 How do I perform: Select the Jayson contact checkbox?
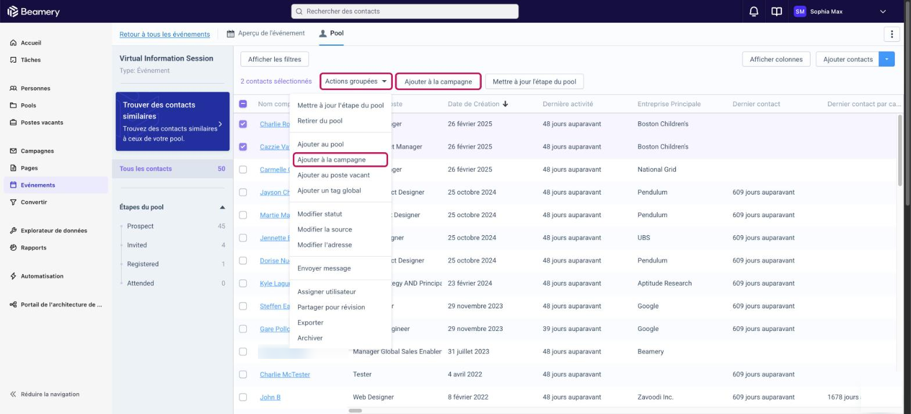click(x=243, y=192)
